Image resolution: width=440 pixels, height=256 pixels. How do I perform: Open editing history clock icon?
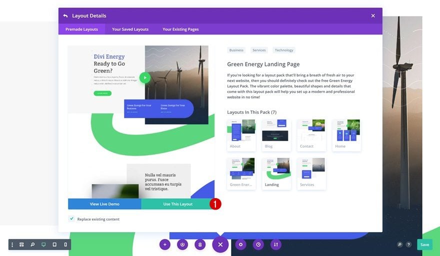[x=258, y=245]
